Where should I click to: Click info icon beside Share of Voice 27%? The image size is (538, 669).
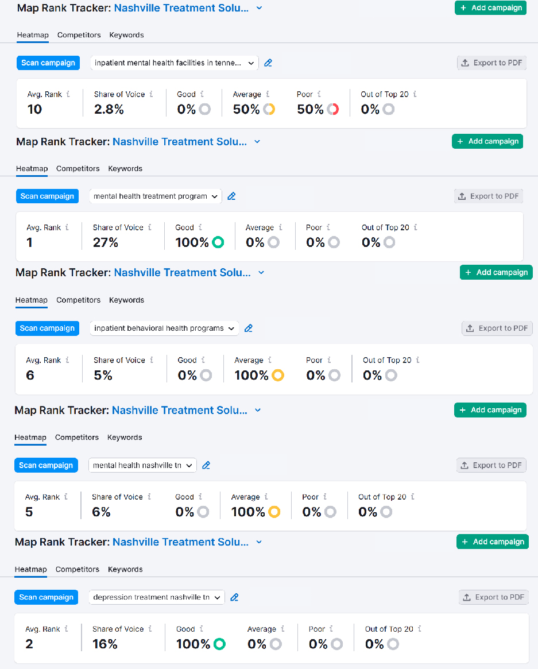point(150,227)
